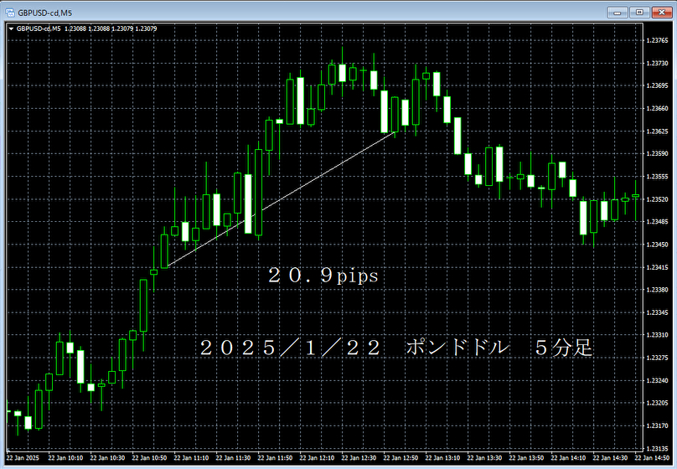Click the '2025/1/22' date annotation
Image resolution: width=677 pixels, height=469 pixels.
(290, 348)
